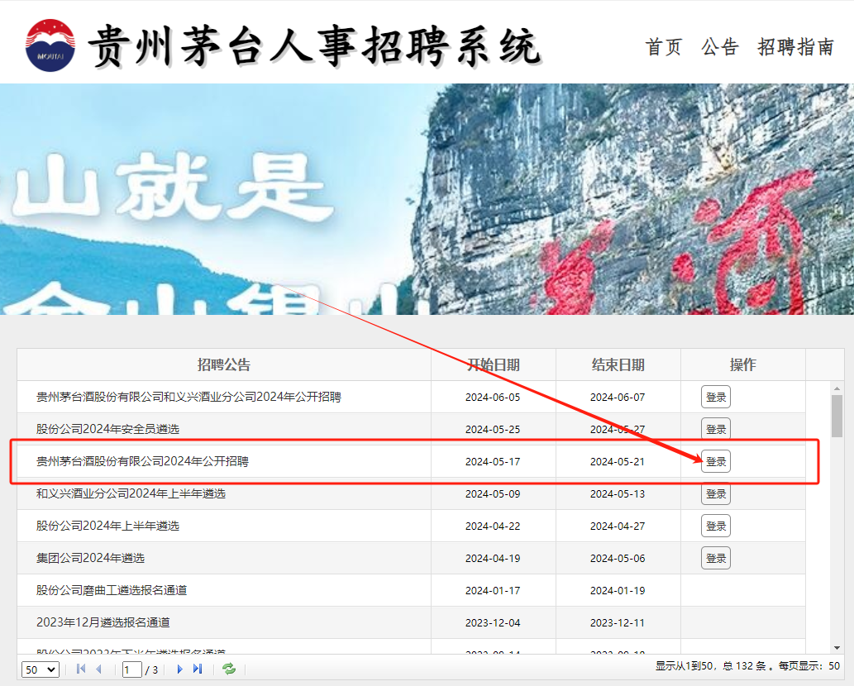Sort by the 开始日期 column header

(494, 364)
